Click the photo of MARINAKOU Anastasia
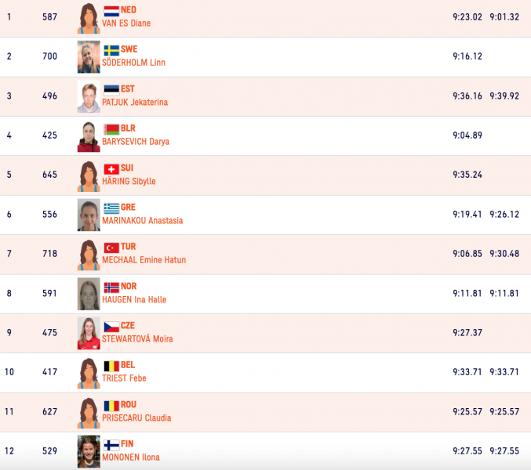531x470 pixels. (x=89, y=215)
